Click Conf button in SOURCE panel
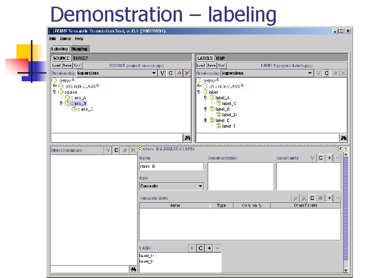Viewport: 371px width, 278px height. click(77, 65)
